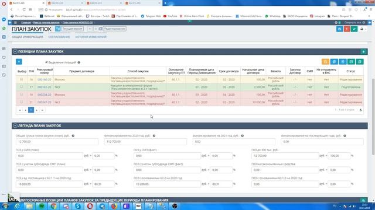Open Skype from the Windows taskbar

(78, 206)
